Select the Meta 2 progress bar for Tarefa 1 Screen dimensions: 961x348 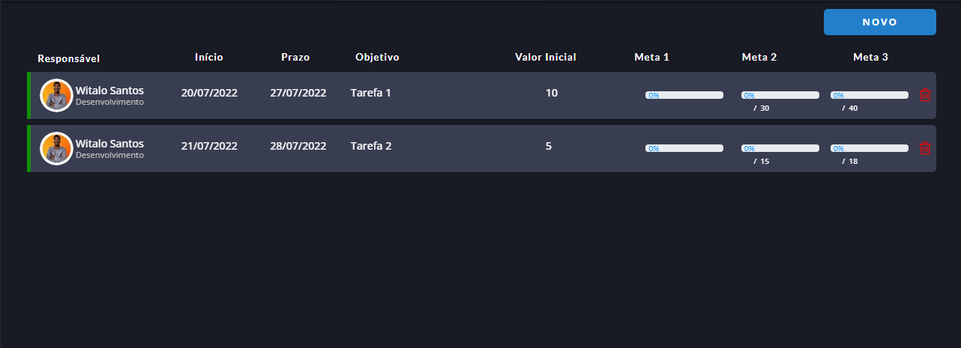[x=780, y=95]
